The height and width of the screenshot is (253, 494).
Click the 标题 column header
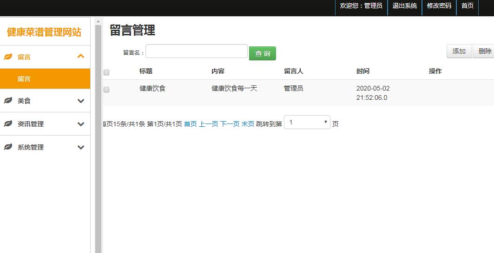(x=146, y=71)
